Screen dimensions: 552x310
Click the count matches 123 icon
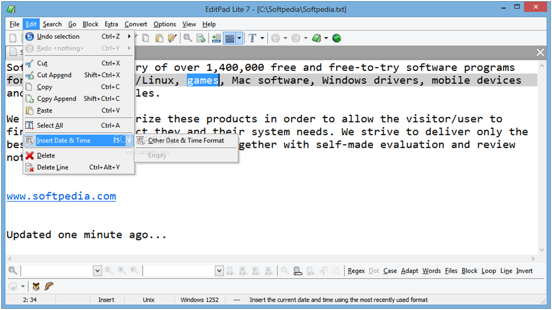310,271
